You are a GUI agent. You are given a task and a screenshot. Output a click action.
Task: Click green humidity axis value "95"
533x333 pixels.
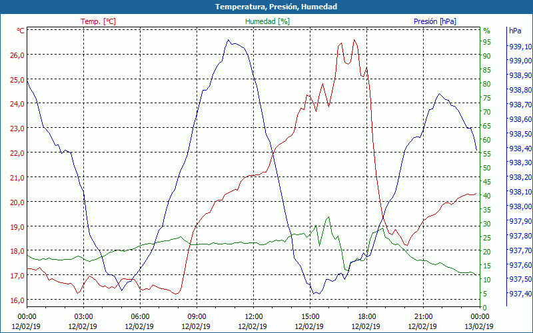click(487, 42)
